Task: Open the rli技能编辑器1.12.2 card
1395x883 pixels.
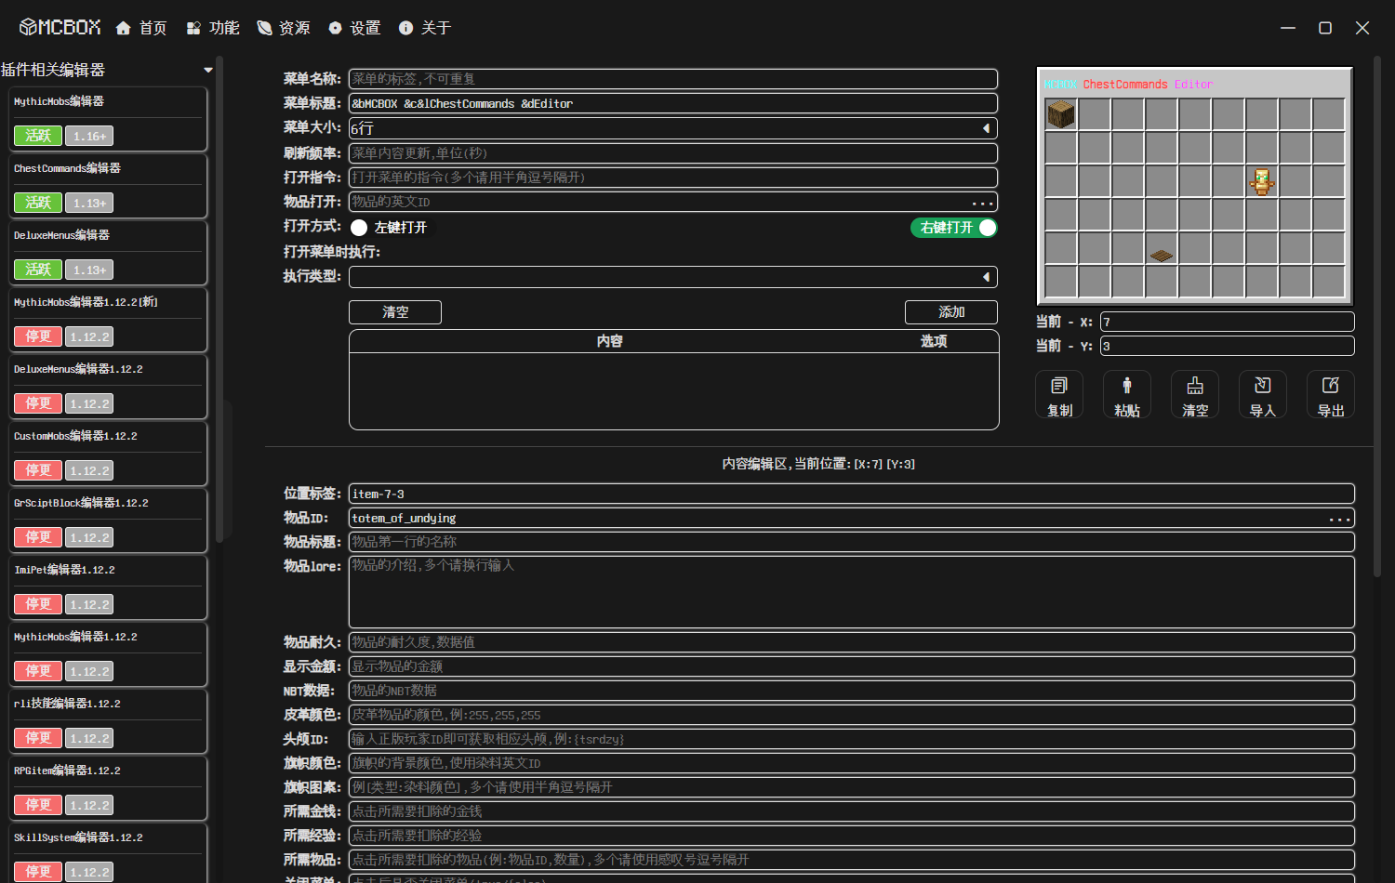Action: (108, 721)
